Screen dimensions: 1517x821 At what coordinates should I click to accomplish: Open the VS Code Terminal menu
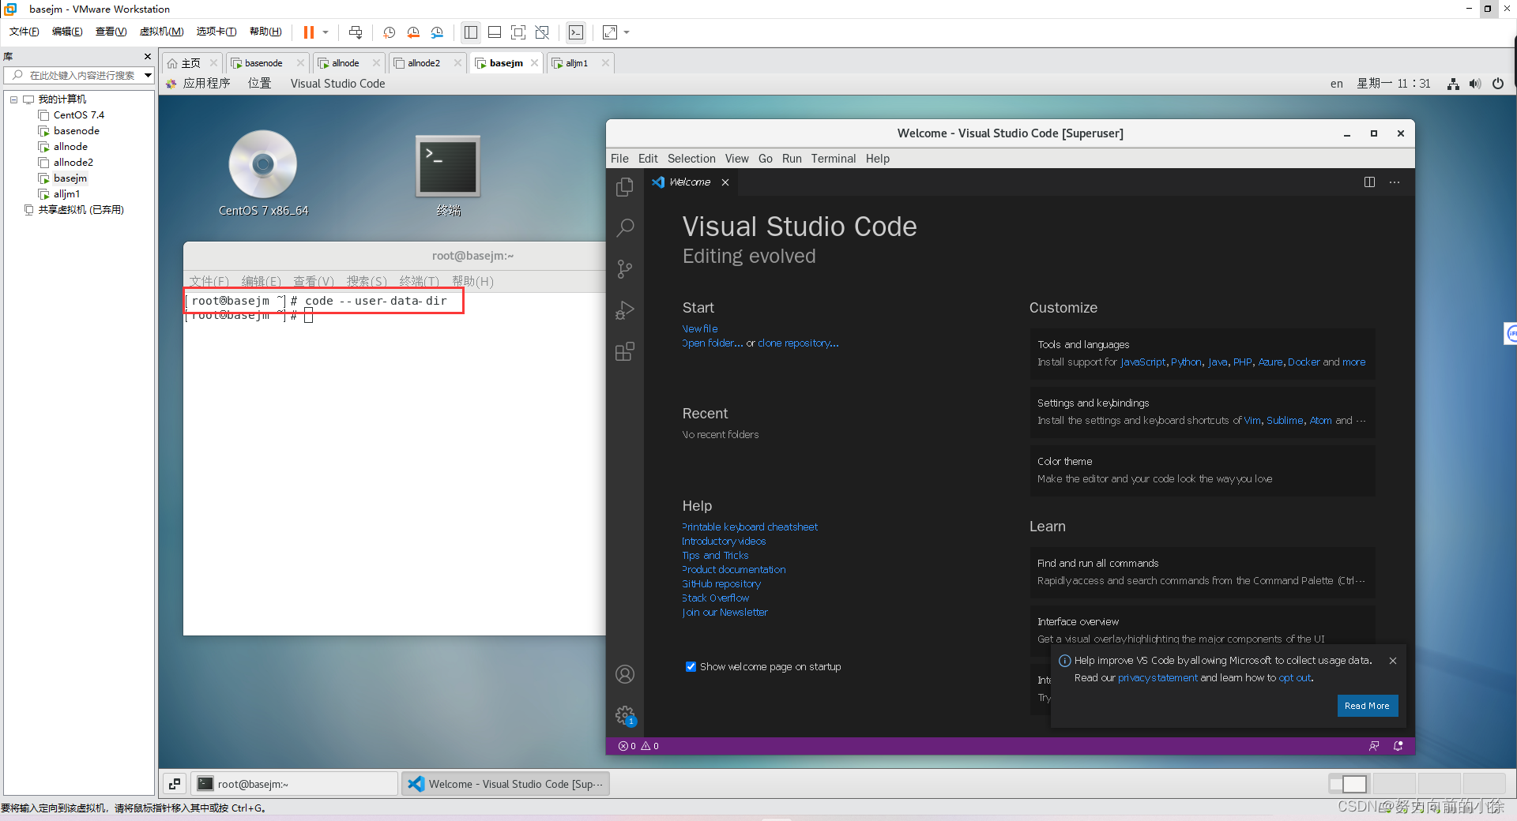coord(834,159)
